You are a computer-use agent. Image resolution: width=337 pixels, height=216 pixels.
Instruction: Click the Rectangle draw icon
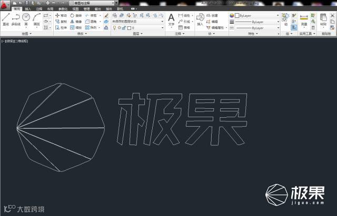click(46, 15)
